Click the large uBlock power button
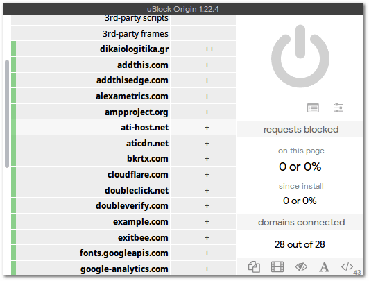This screenshot has width=369, height=281. pos(300,56)
